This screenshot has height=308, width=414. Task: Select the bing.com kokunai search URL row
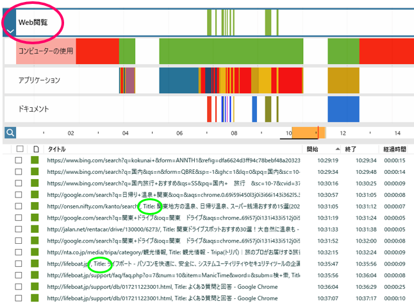(174, 160)
